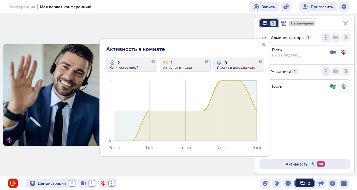Click the red exit conference icon
The height and width of the screenshot is (190, 357).
[x=13, y=183]
